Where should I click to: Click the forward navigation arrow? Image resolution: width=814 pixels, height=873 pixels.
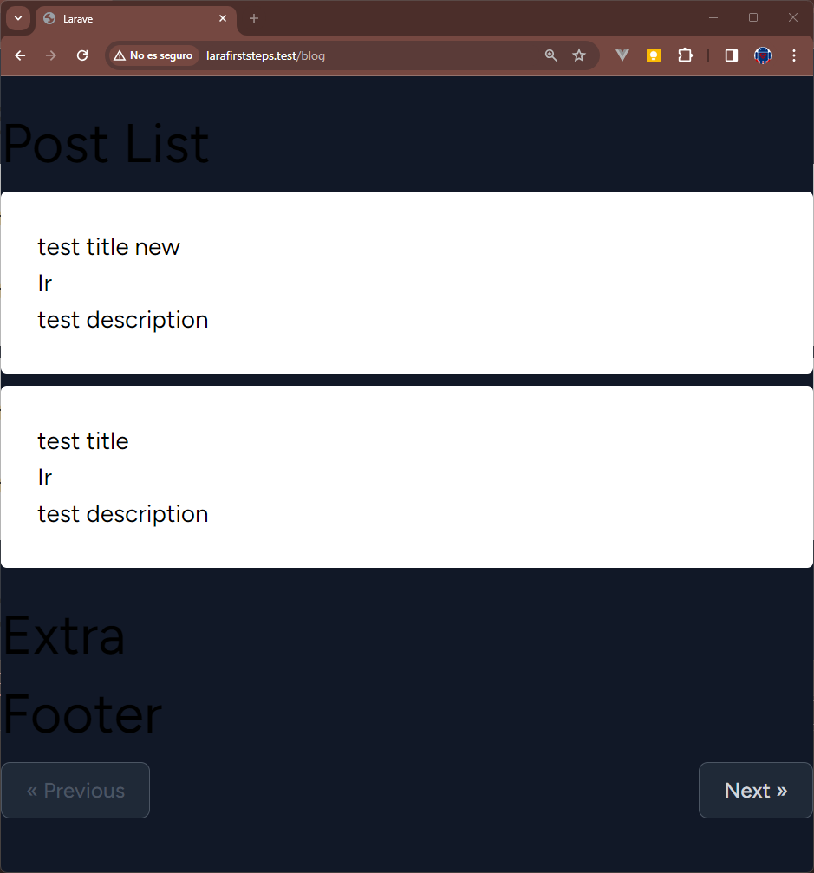point(51,55)
